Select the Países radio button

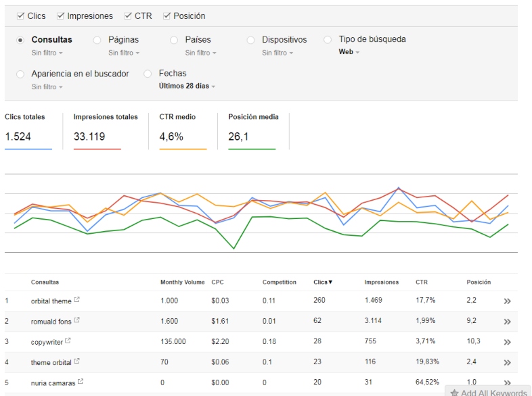point(174,40)
